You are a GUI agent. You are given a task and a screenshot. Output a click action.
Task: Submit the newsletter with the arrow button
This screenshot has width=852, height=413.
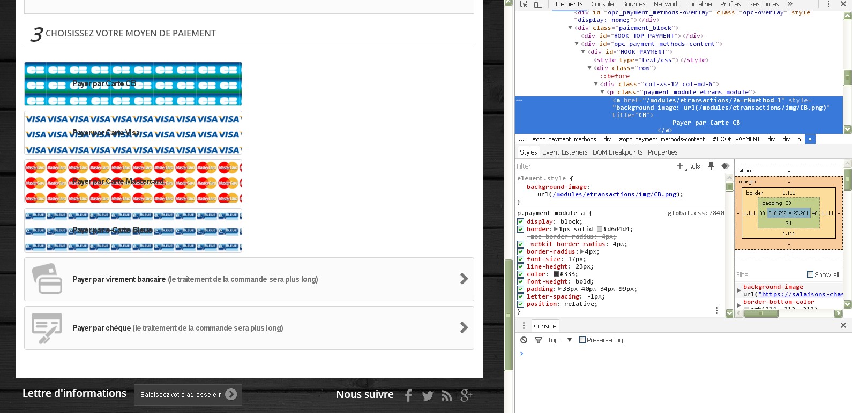tap(231, 394)
